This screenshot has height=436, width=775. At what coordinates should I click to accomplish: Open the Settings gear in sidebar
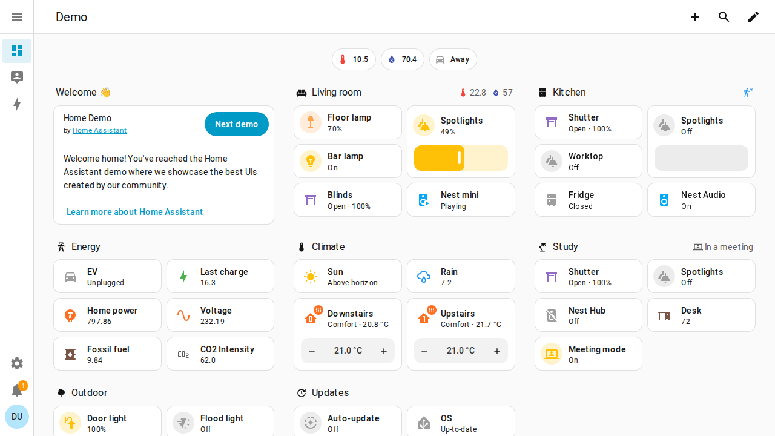coord(17,363)
